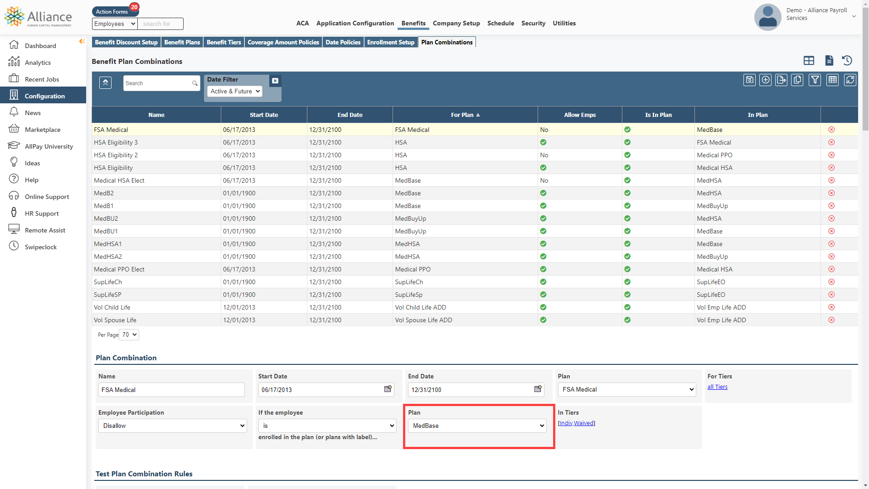
Task: Toggle Is In Plan check for MedHSA2 row
Action: (x=627, y=257)
